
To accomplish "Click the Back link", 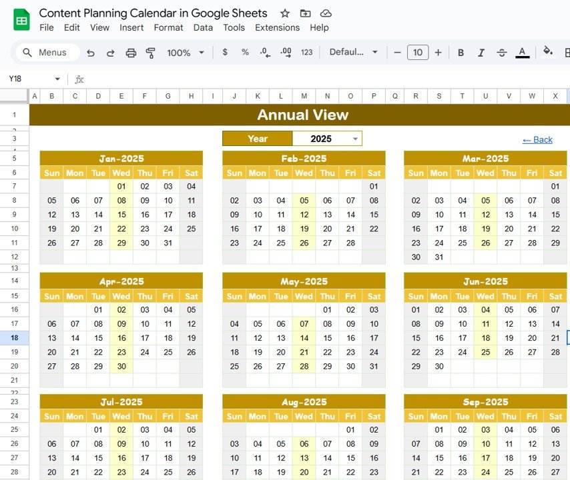I will pyautogui.click(x=537, y=139).
